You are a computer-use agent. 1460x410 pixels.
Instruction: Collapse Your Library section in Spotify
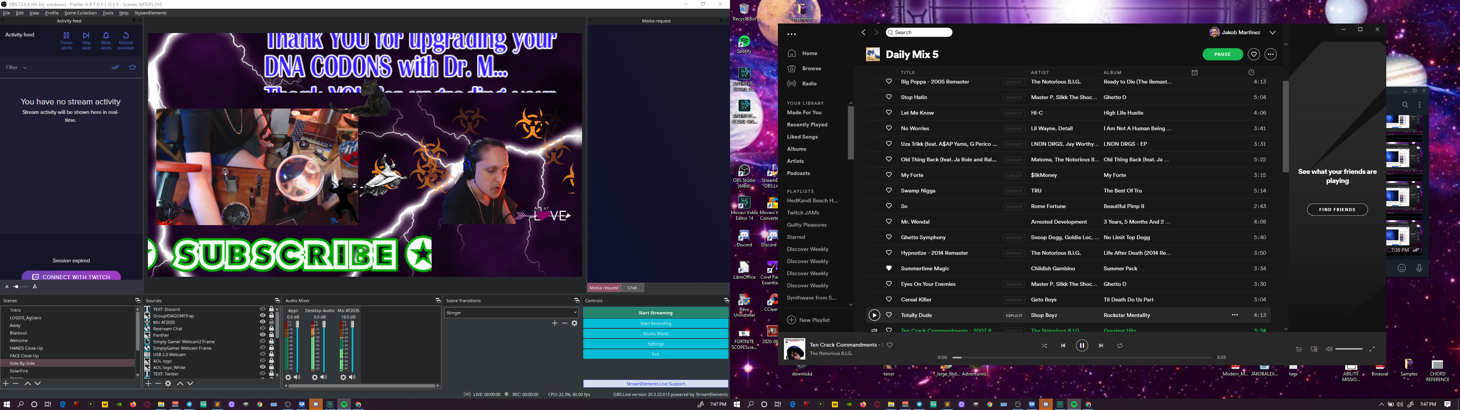click(x=850, y=103)
